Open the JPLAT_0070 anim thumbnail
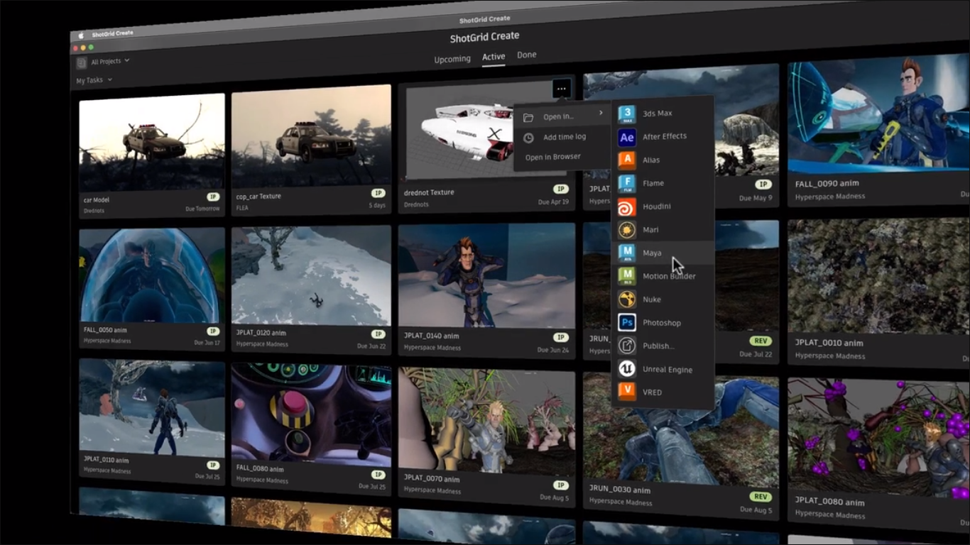Viewport: 970px width, 545px height. (x=486, y=420)
